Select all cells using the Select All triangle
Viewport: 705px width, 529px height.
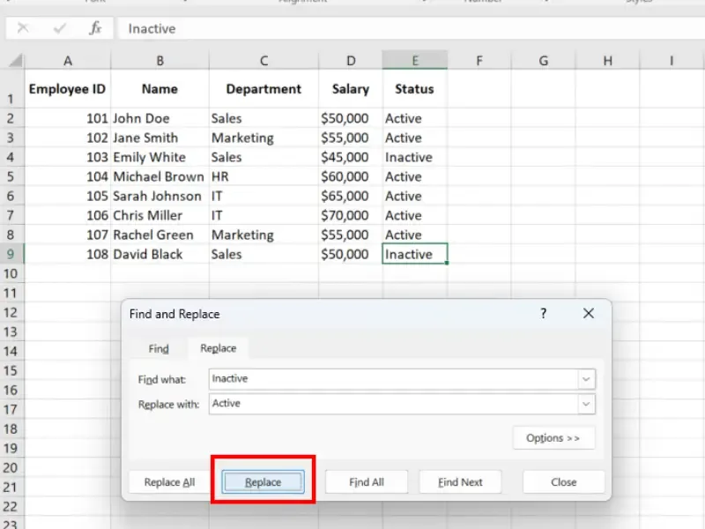(12, 60)
